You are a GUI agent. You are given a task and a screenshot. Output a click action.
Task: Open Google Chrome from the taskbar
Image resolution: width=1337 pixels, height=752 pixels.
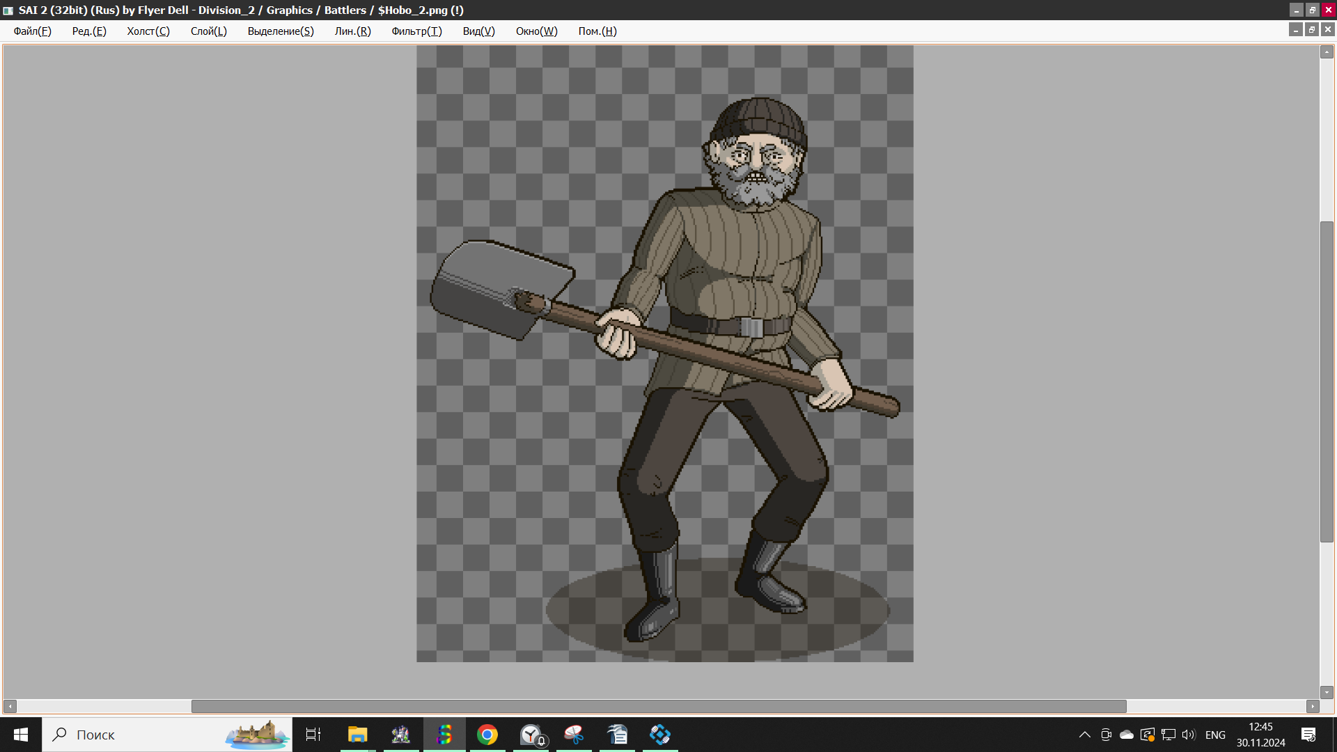click(487, 735)
